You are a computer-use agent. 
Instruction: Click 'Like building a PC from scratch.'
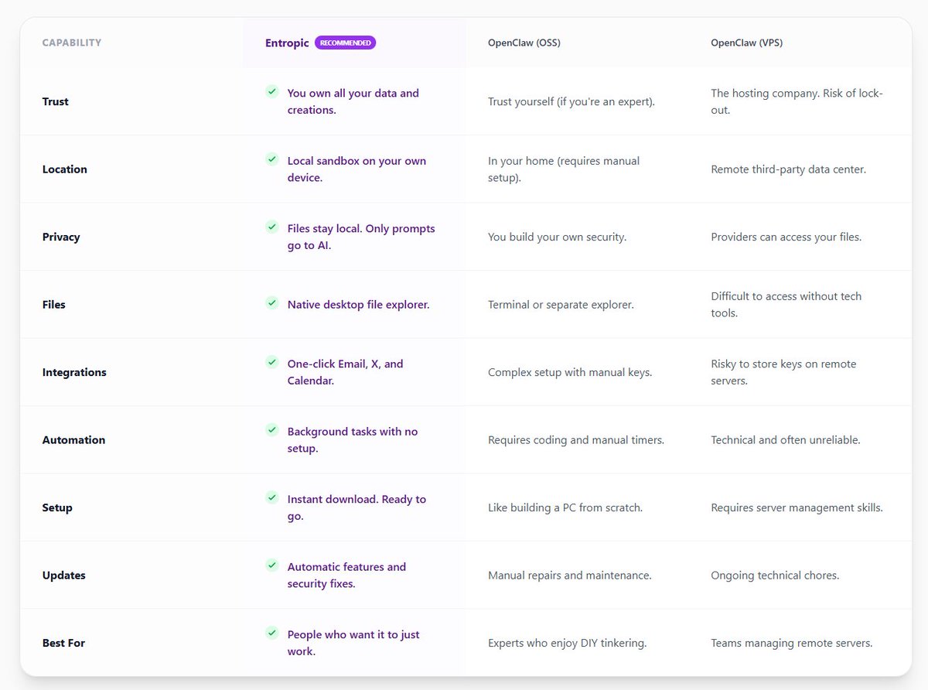[565, 507]
